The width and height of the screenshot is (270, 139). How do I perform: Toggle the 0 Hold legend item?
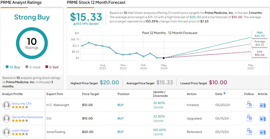33,67
